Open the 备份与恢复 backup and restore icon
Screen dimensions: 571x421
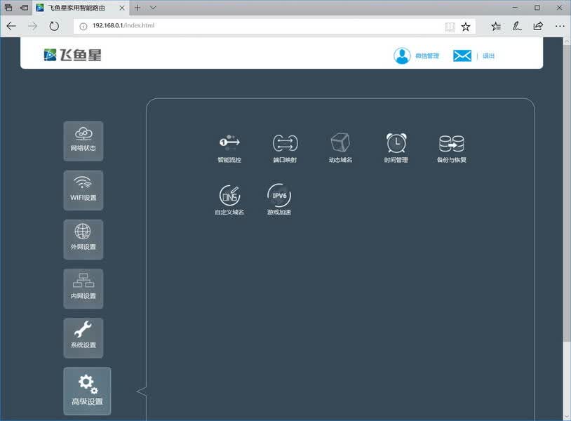pos(452,143)
